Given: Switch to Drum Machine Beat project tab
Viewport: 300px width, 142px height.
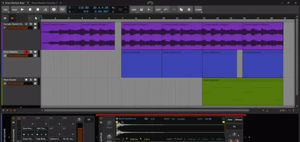Looking at the screenshot, I should tap(16, 3).
